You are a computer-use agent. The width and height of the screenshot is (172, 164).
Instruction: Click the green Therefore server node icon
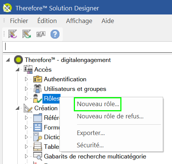click(x=18, y=60)
